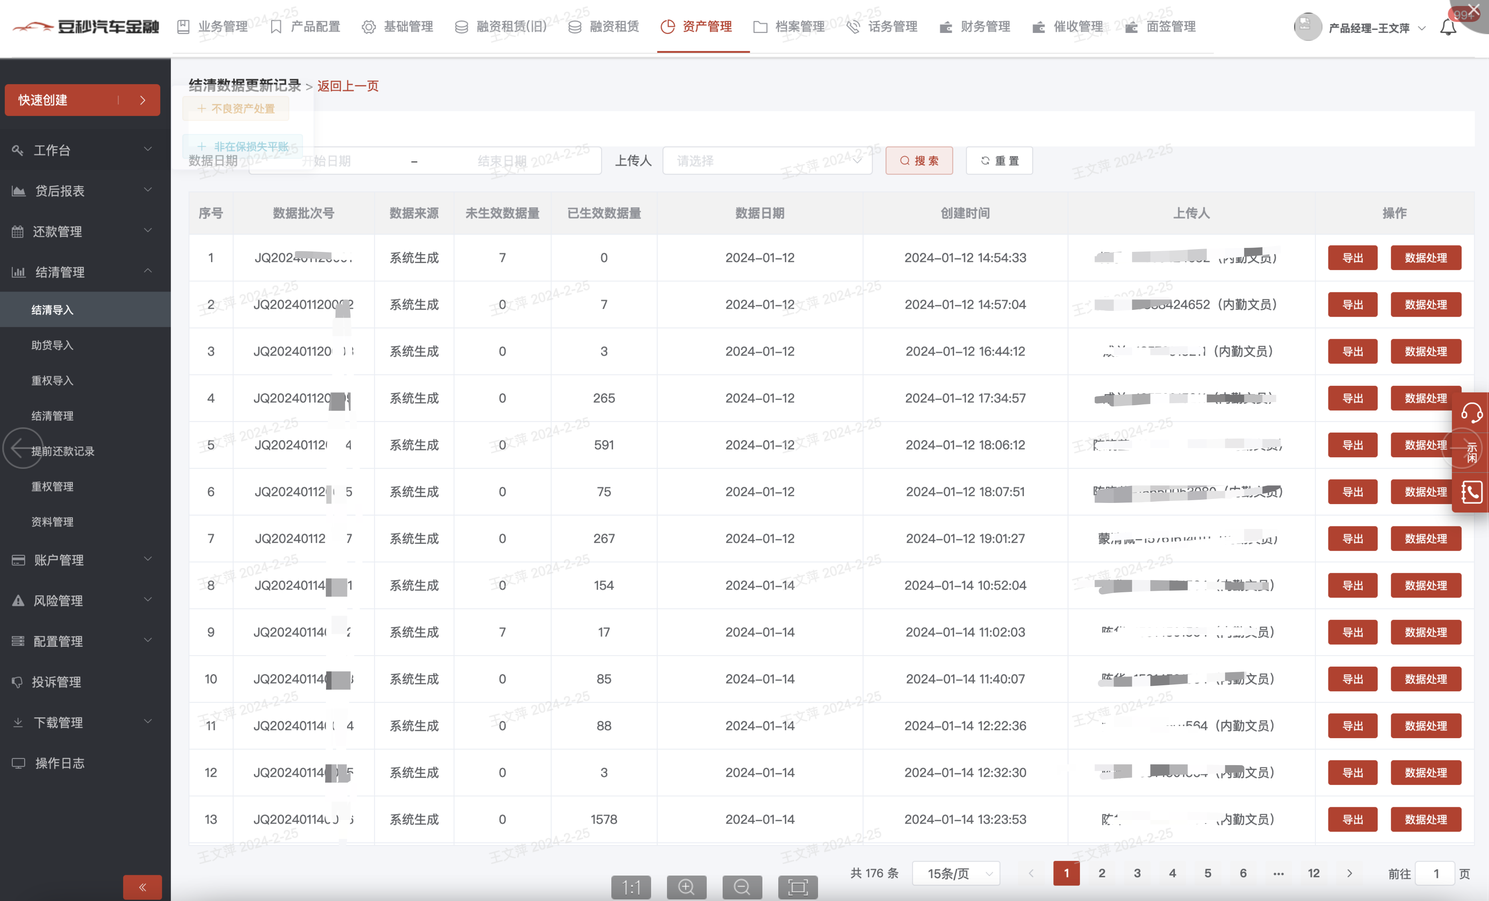This screenshot has height=901, width=1489.
Task: Click the notification bell icon
Action: click(1448, 27)
